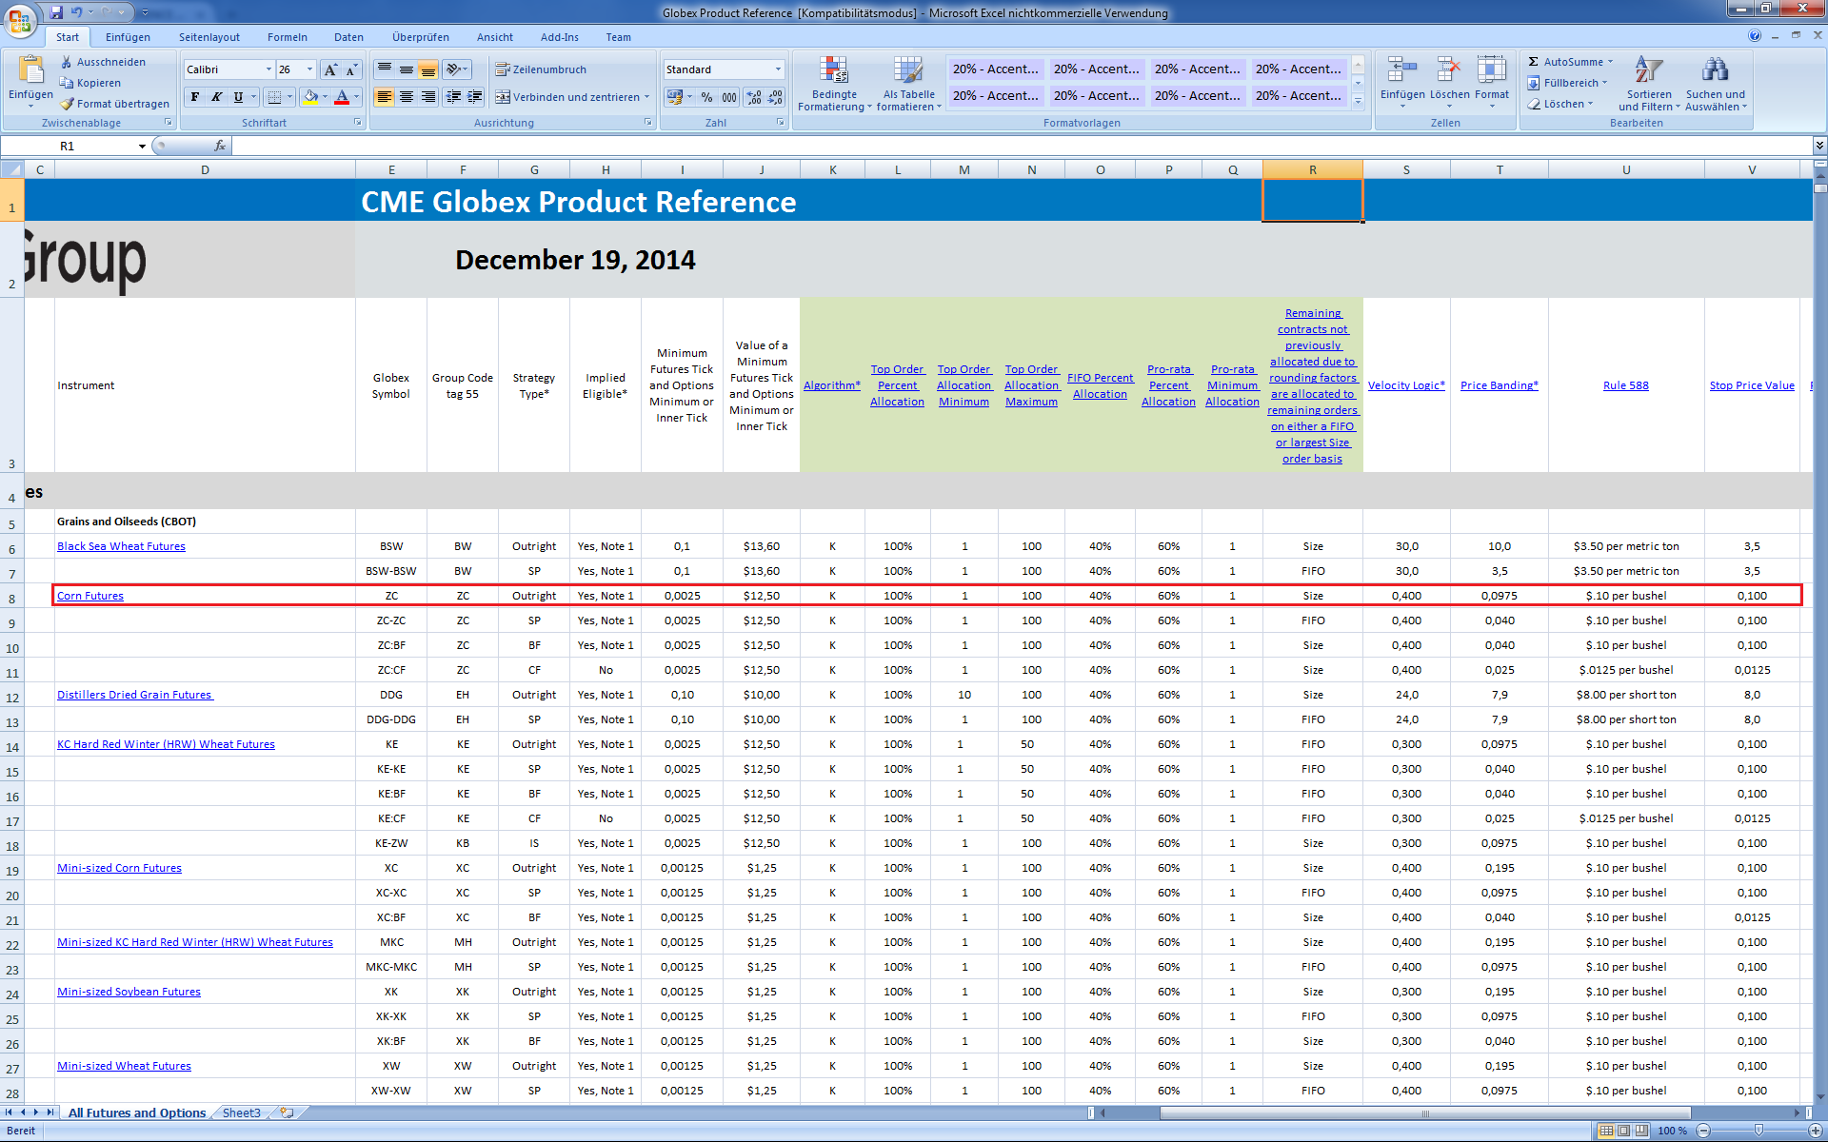Open the Name Box dropdown arrow
The height and width of the screenshot is (1142, 1828).
point(142,146)
